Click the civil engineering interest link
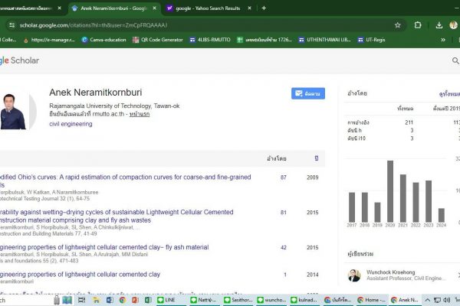460x306 pixels. coord(71,124)
